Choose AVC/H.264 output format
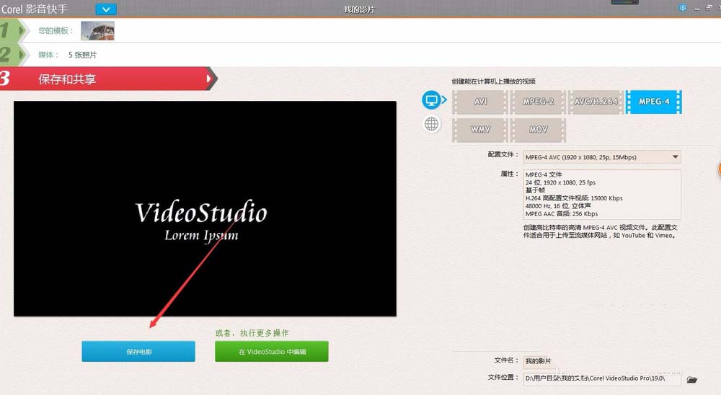This screenshot has height=395, width=721. click(x=596, y=102)
